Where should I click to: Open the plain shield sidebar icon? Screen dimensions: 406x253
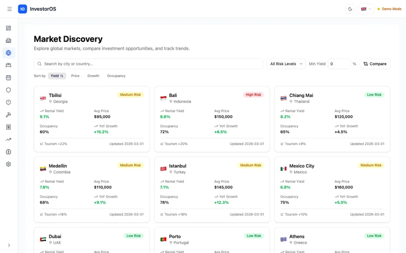pyautogui.click(x=9, y=90)
